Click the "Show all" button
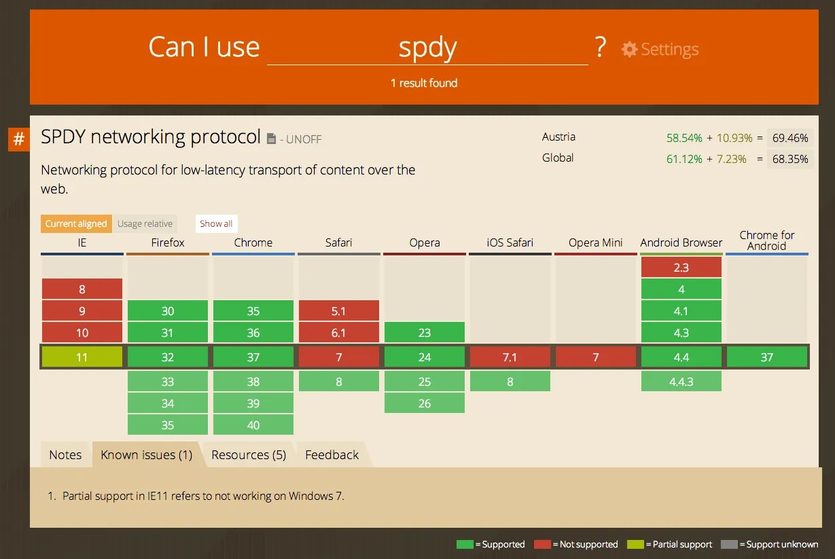835x559 pixels. tap(216, 223)
